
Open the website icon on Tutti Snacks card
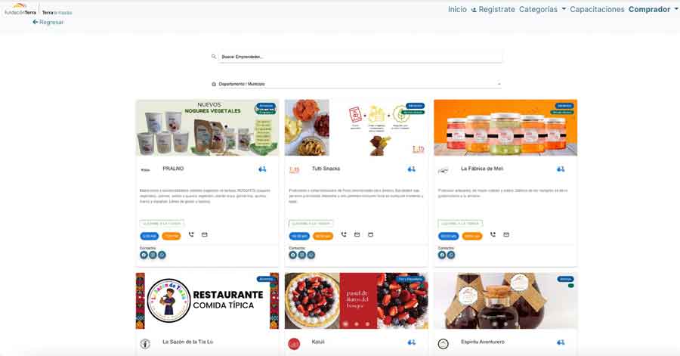pyautogui.click(x=370, y=234)
